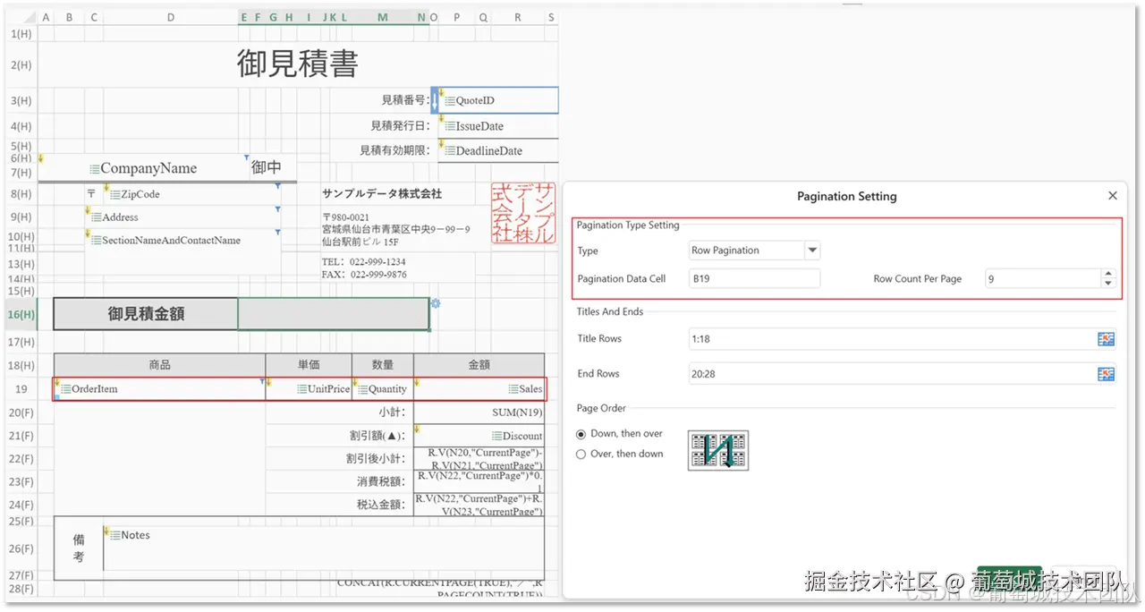Open the dropdown triangle on the CompanyName cell
This screenshot has height=612, width=1145.
pyautogui.click(x=249, y=158)
